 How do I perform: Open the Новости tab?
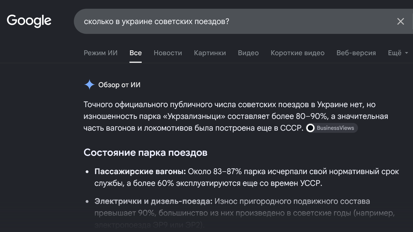pyautogui.click(x=168, y=53)
